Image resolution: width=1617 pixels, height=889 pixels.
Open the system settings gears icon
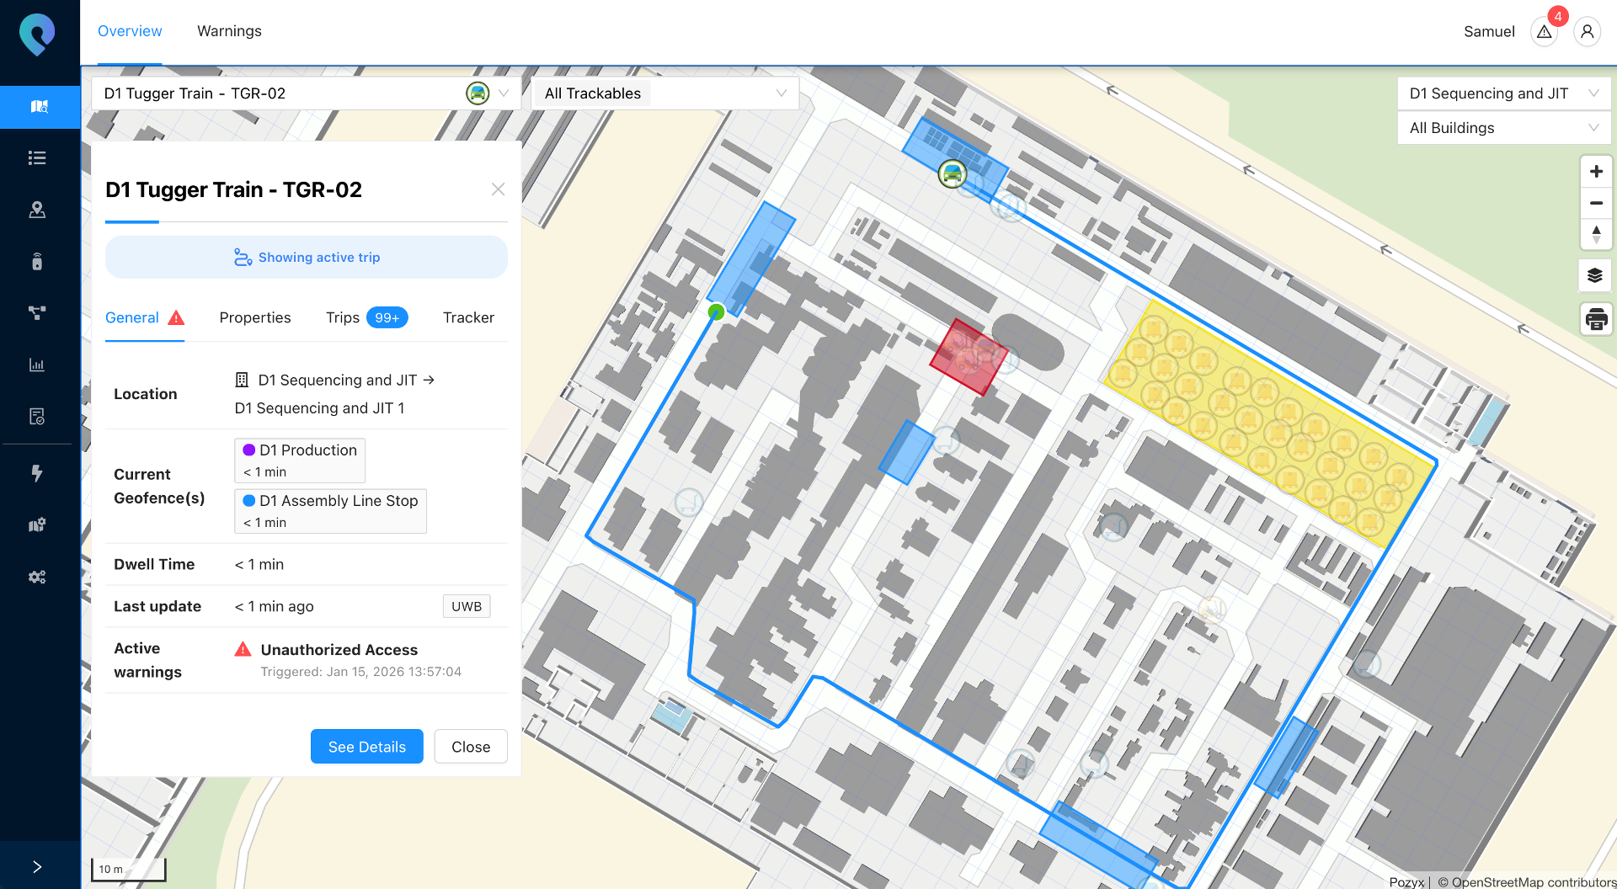pyautogui.click(x=37, y=578)
